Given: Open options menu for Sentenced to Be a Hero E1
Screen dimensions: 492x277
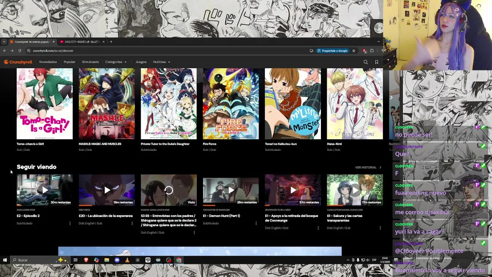Looking at the screenshot, I should click(318, 228).
